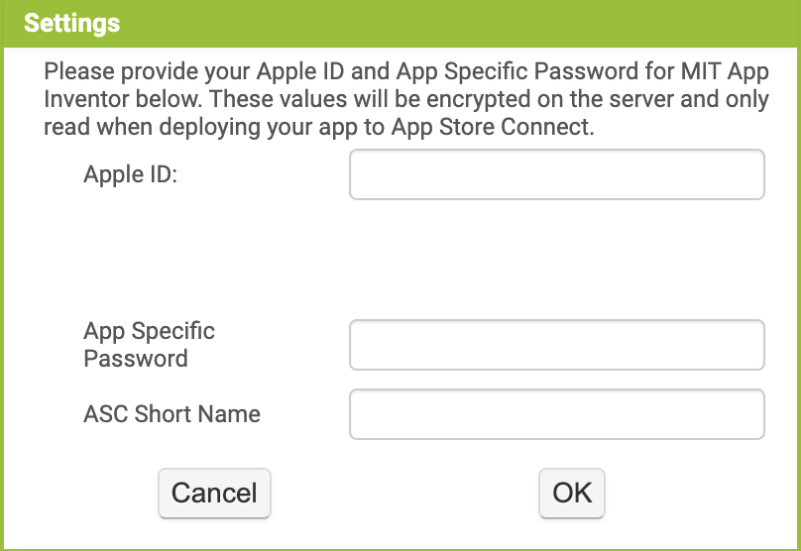Click 'read when deploying' in the description

click(137, 129)
